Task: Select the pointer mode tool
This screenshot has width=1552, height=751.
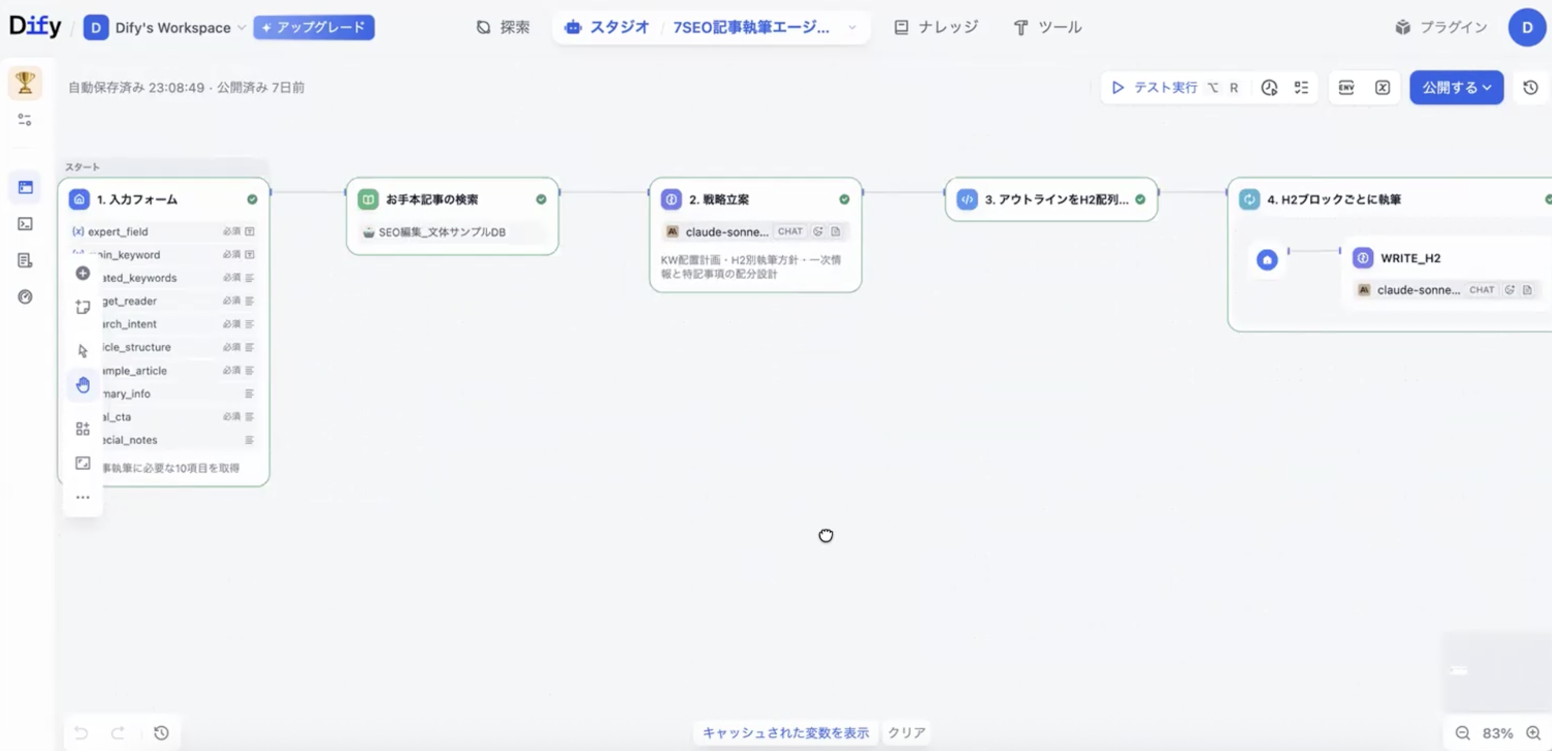Action: tap(83, 351)
